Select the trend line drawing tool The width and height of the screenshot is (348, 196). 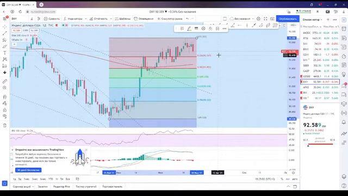(5, 33)
